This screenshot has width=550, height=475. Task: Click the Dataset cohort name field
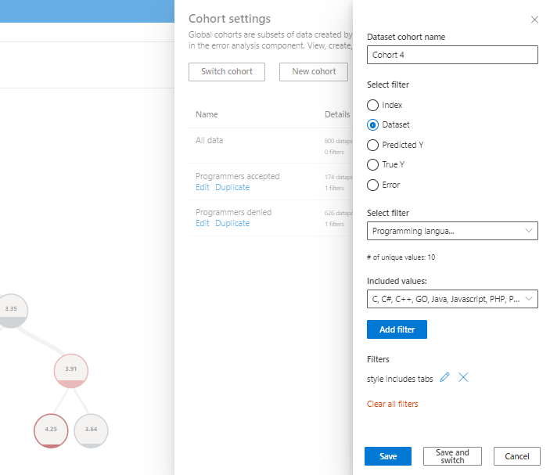pyautogui.click(x=452, y=55)
